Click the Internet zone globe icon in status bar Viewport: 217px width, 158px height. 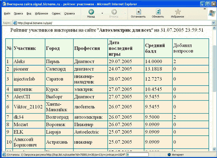pos(169,154)
